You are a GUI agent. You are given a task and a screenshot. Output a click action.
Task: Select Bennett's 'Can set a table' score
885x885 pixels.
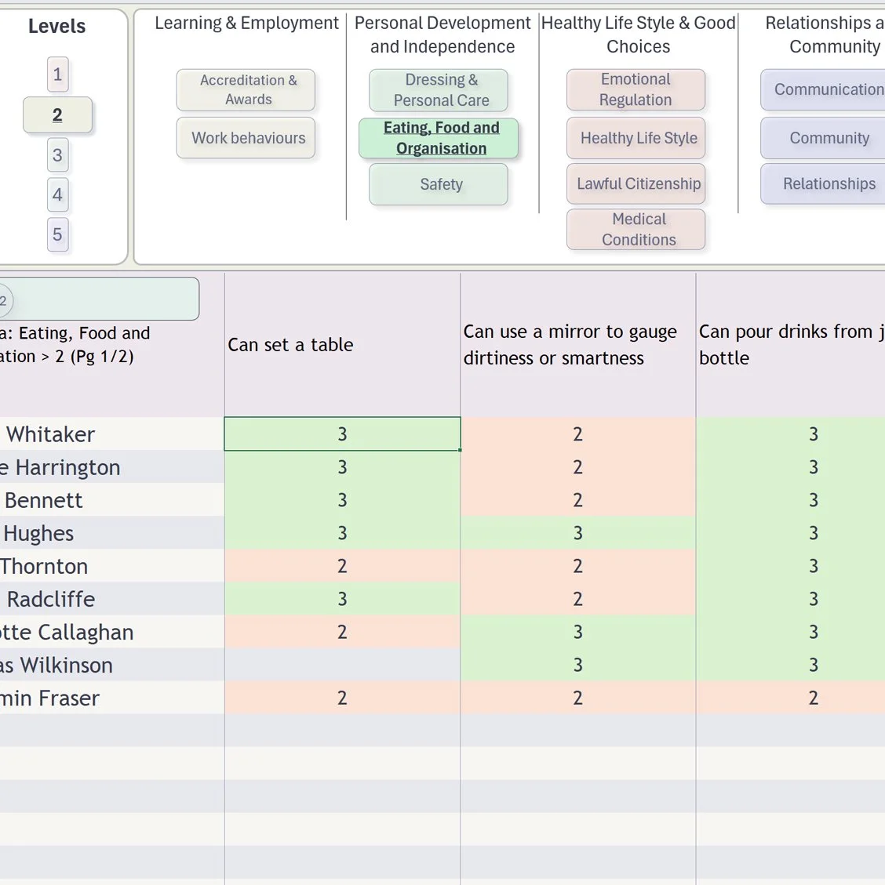(342, 500)
